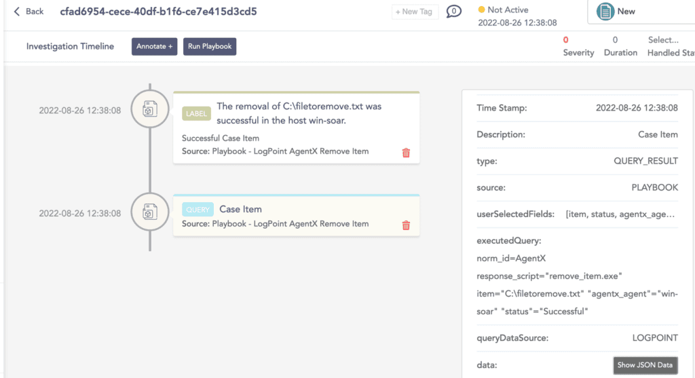Click the New status document icon
695x378 pixels.
coord(605,12)
